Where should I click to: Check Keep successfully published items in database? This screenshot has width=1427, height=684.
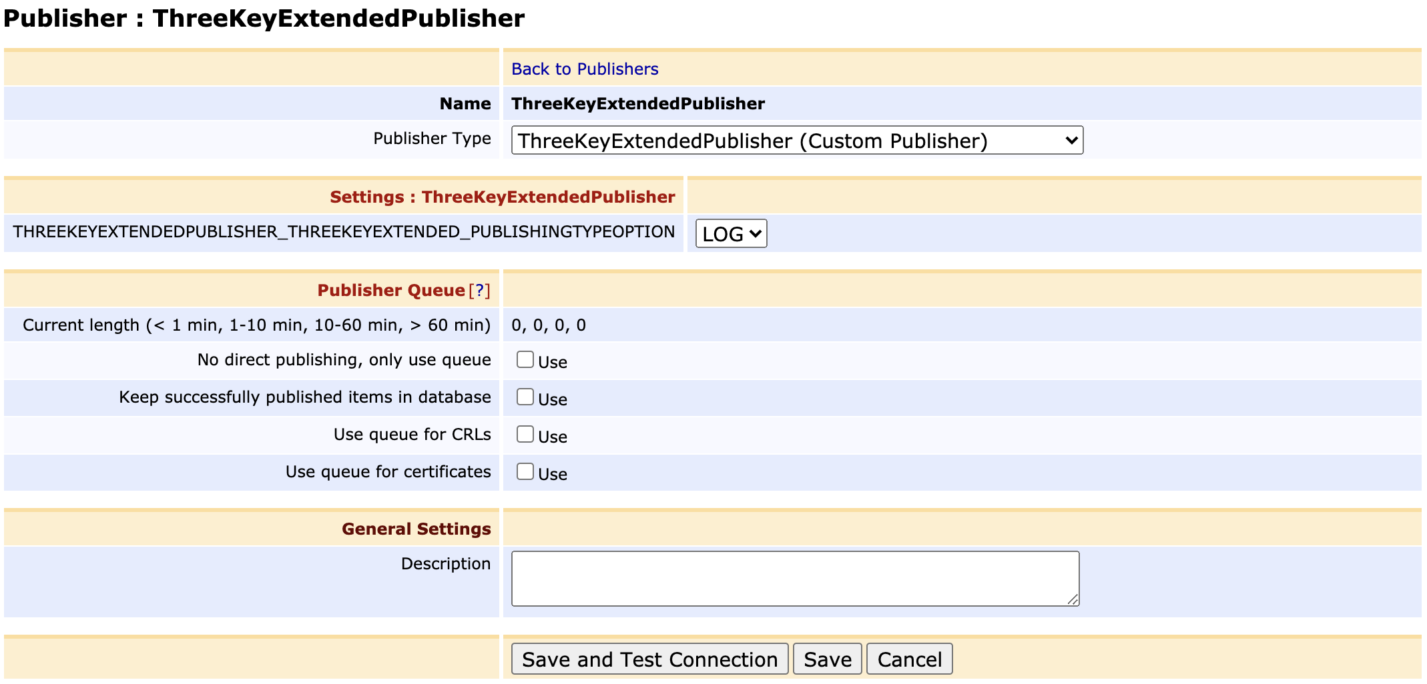pyautogui.click(x=525, y=396)
